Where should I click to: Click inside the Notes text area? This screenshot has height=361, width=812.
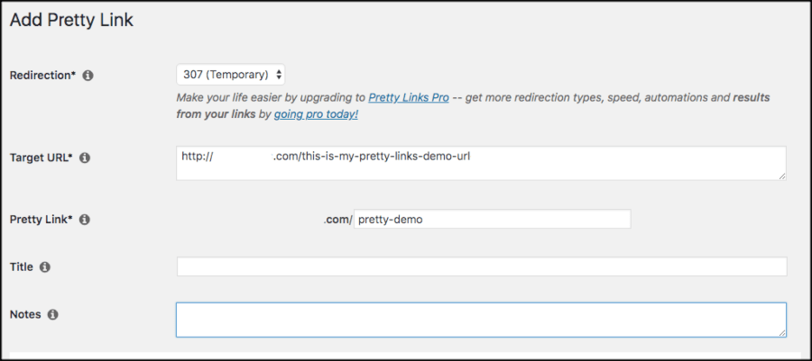point(480,320)
